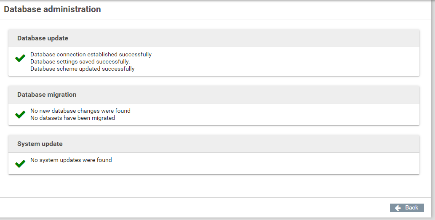Click "No datasets have been migrated" text
Image resolution: width=435 pixels, height=220 pixels.
coord(73,118)
